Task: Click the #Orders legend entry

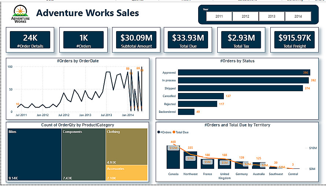Action: [x=164, y=132]
